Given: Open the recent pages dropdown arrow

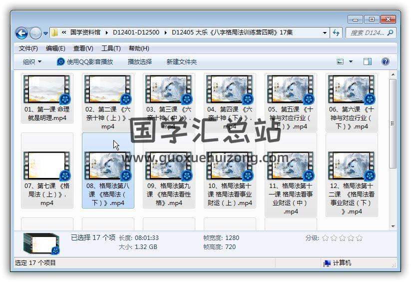Looking at the screenshot, I should [x=46, y=33].
